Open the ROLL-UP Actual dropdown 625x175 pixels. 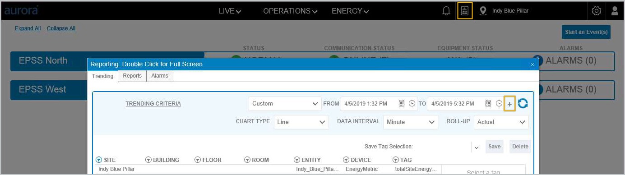(501, 122)
